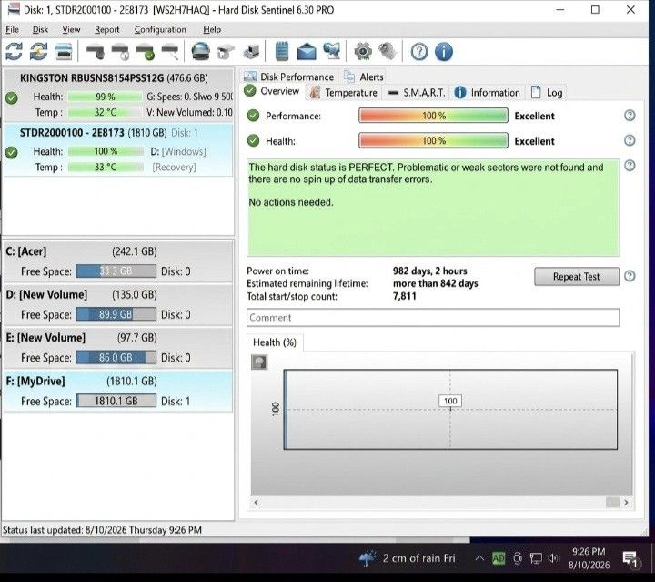Screen dimensions: 655x582
Task: Open the Disk menu
Action: (x=40, y=30)
